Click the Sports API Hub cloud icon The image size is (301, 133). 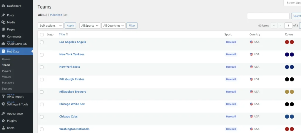(x=3, y=44)
